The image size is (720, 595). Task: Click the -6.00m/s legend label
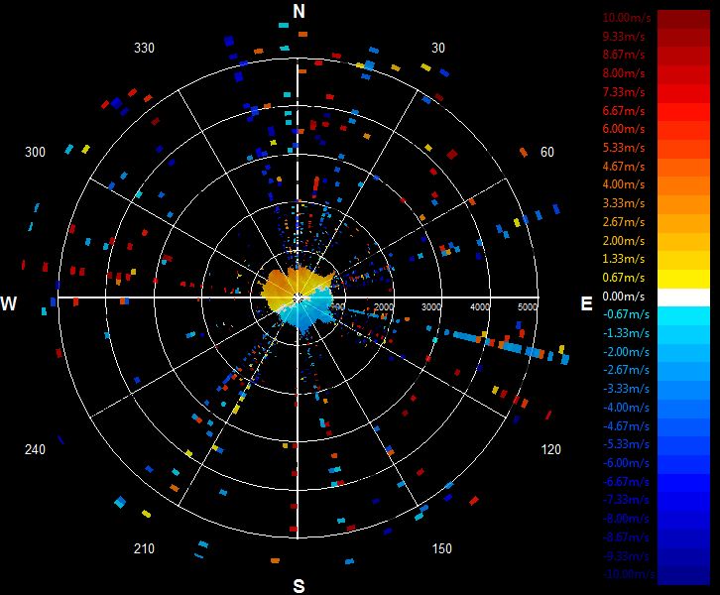coord(627,463)
